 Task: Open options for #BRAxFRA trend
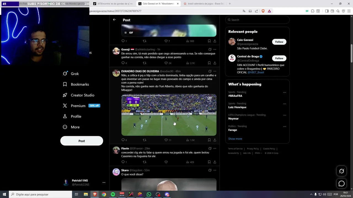point(285,92)
